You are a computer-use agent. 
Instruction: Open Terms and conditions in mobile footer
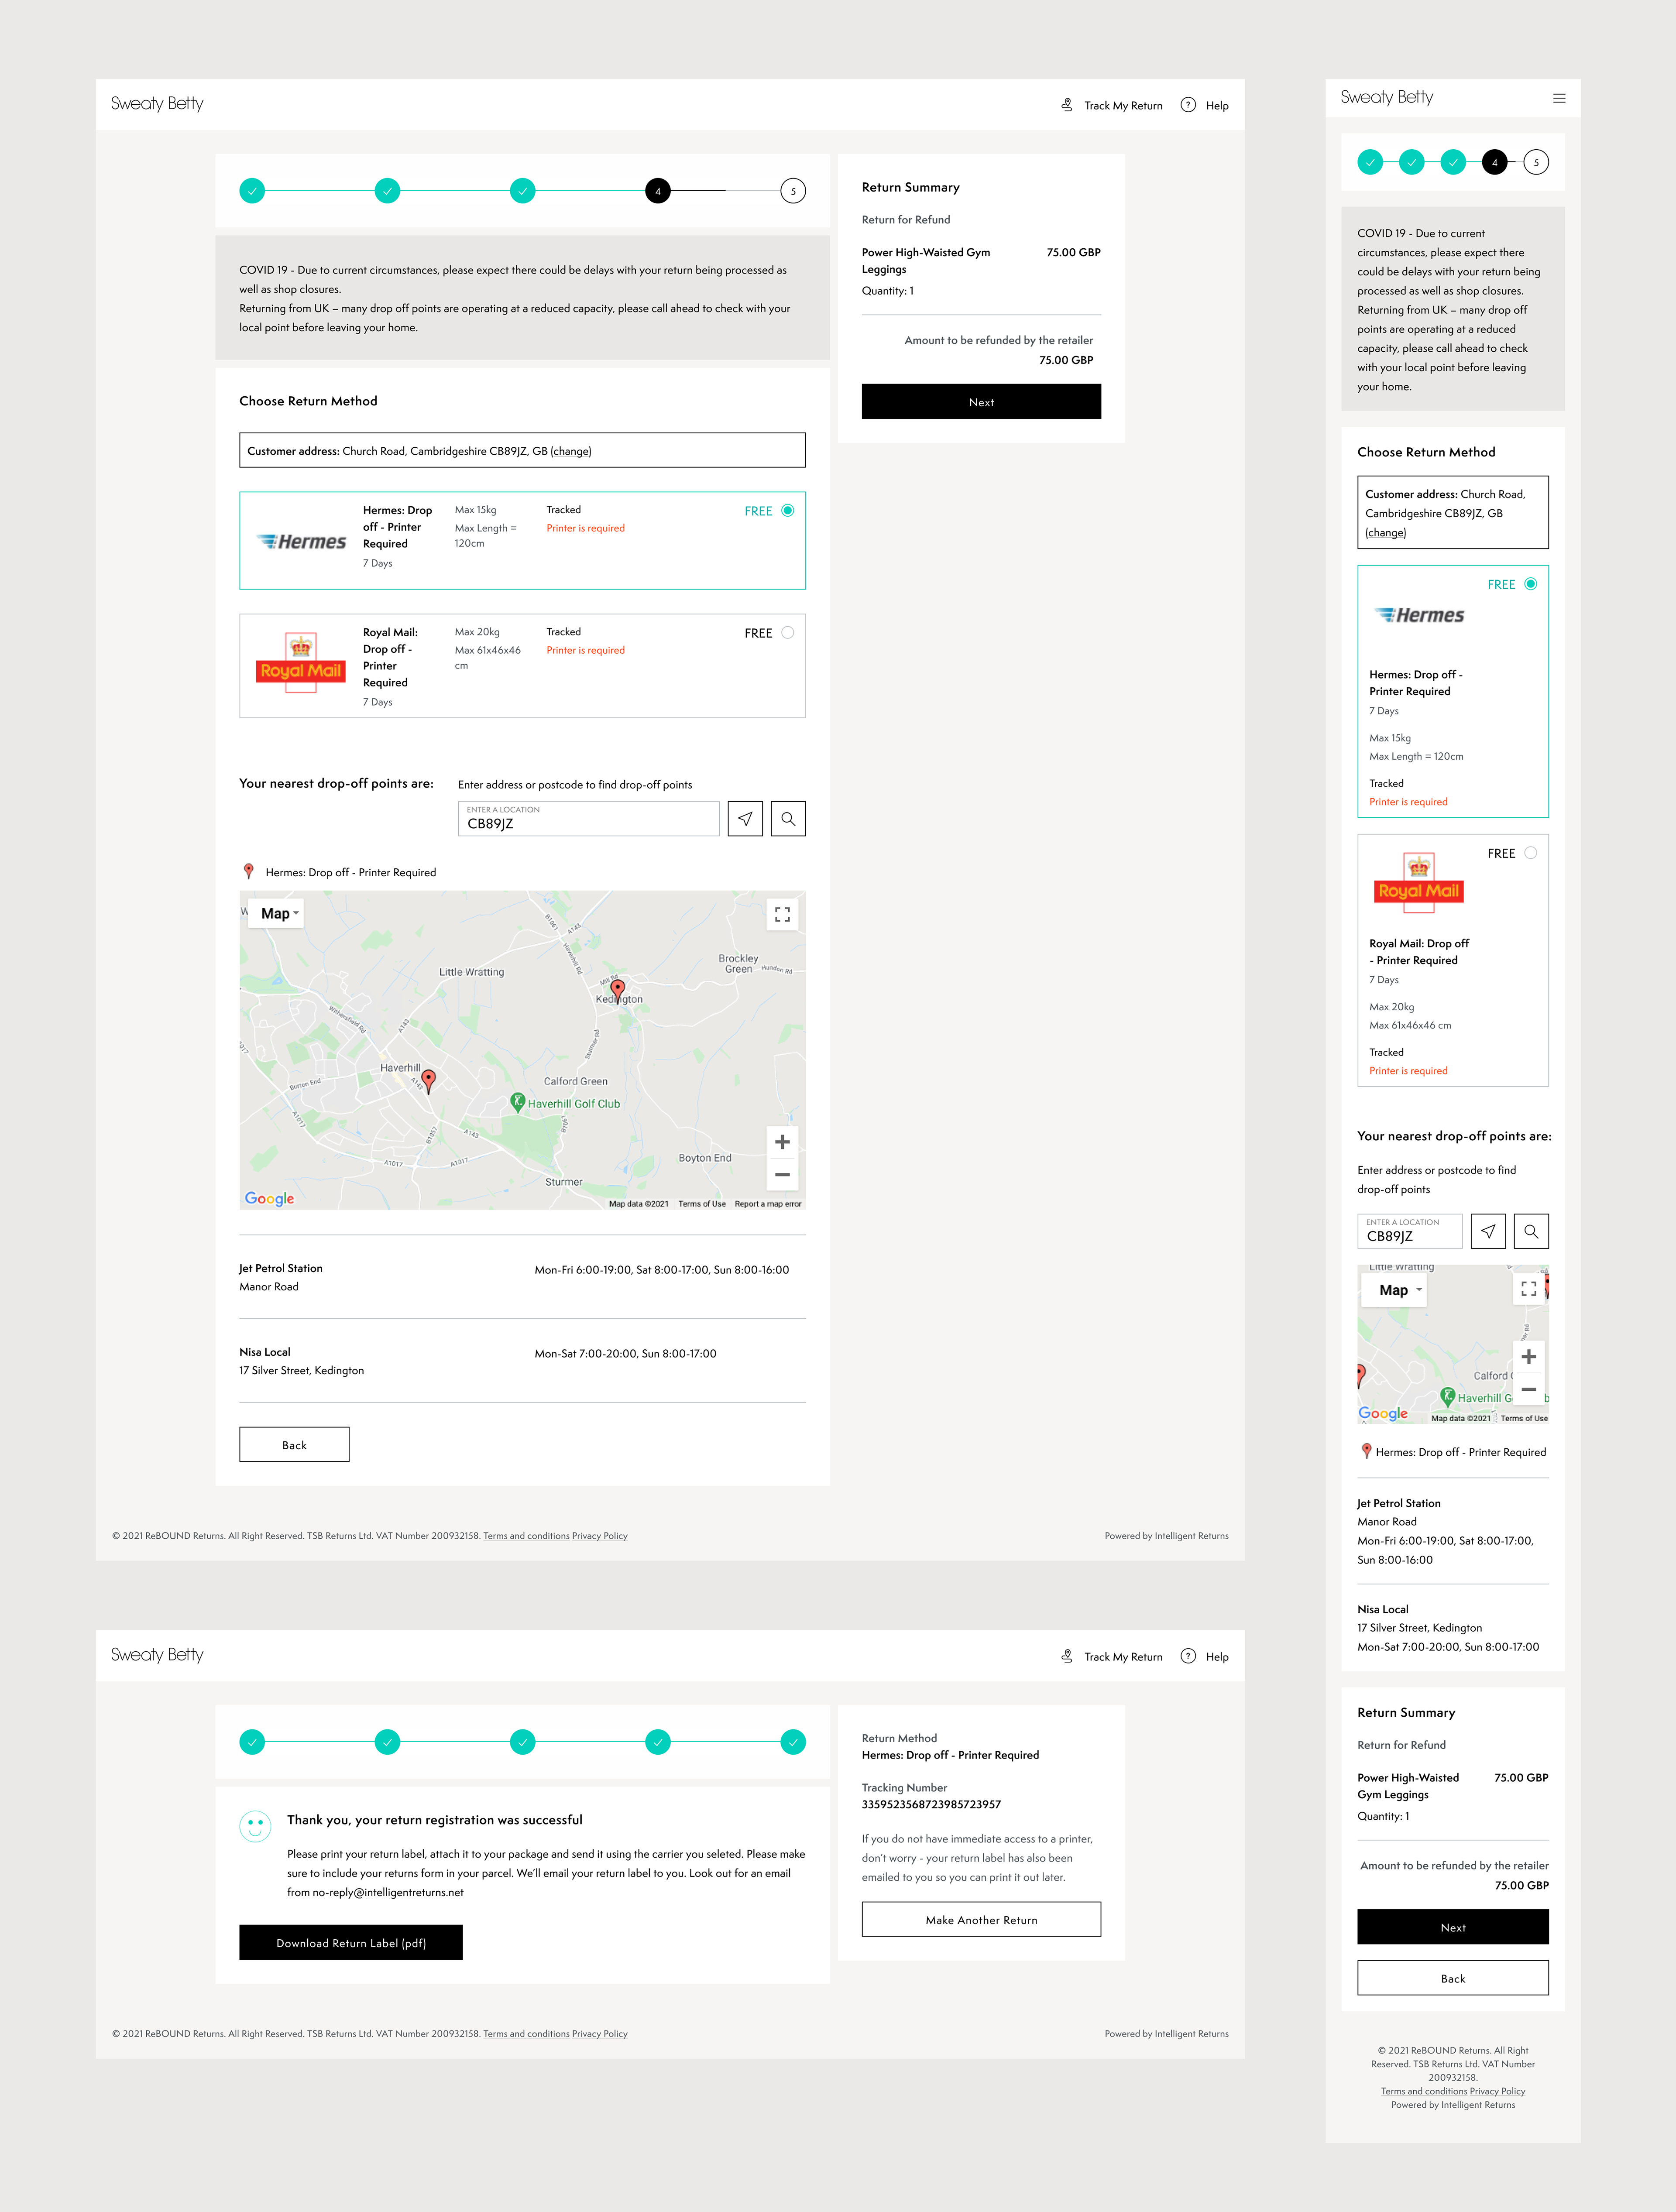(1424, 2091)
